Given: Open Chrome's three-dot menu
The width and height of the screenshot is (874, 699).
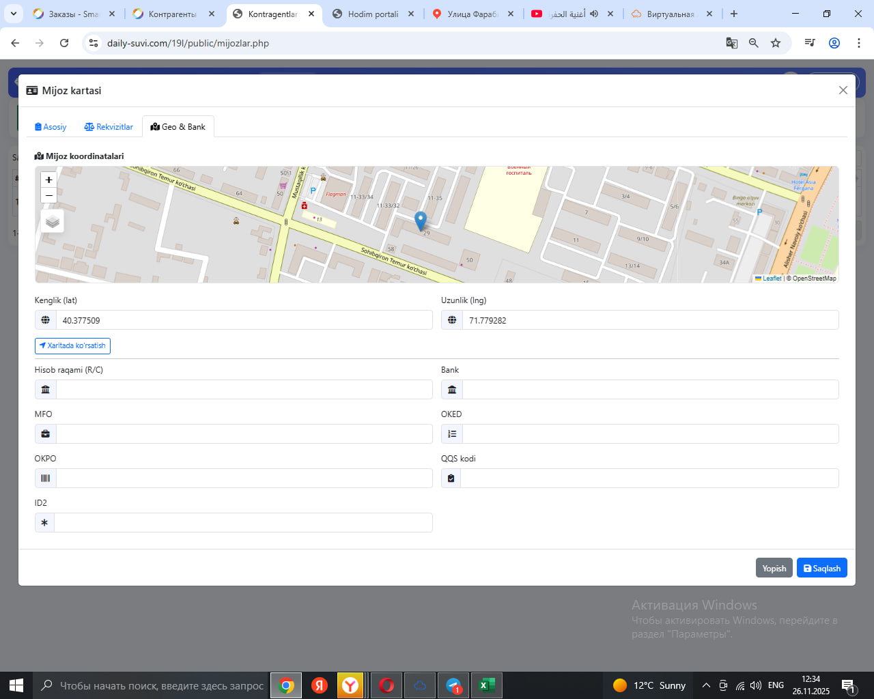Looking at the screenshot, I should point(858,43).
